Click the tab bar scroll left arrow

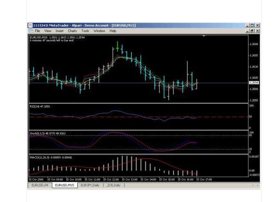[253, 185]
